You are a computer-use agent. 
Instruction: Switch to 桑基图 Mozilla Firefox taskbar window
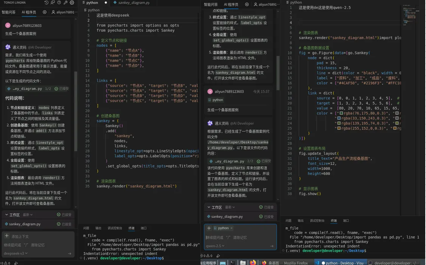click(x=285, y=263)
